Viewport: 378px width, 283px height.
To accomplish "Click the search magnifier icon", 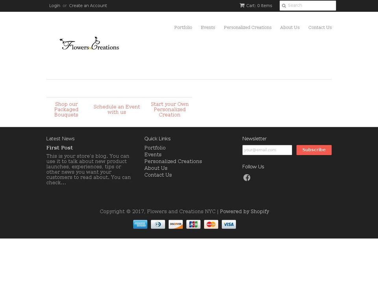I will [284, 6].
